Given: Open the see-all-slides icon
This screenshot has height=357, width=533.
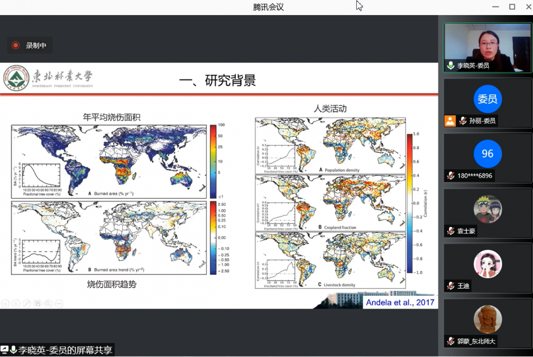Looking at the screenshot, I should click(x=38, y=304).
